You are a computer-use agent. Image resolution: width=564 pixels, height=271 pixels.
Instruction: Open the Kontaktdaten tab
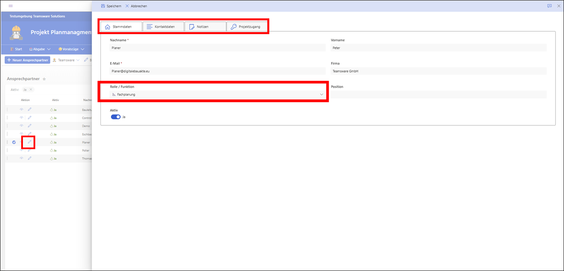163,27
